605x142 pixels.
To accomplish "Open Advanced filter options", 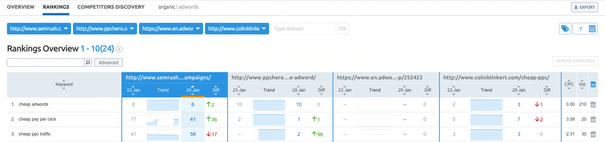I will point(109,62).
